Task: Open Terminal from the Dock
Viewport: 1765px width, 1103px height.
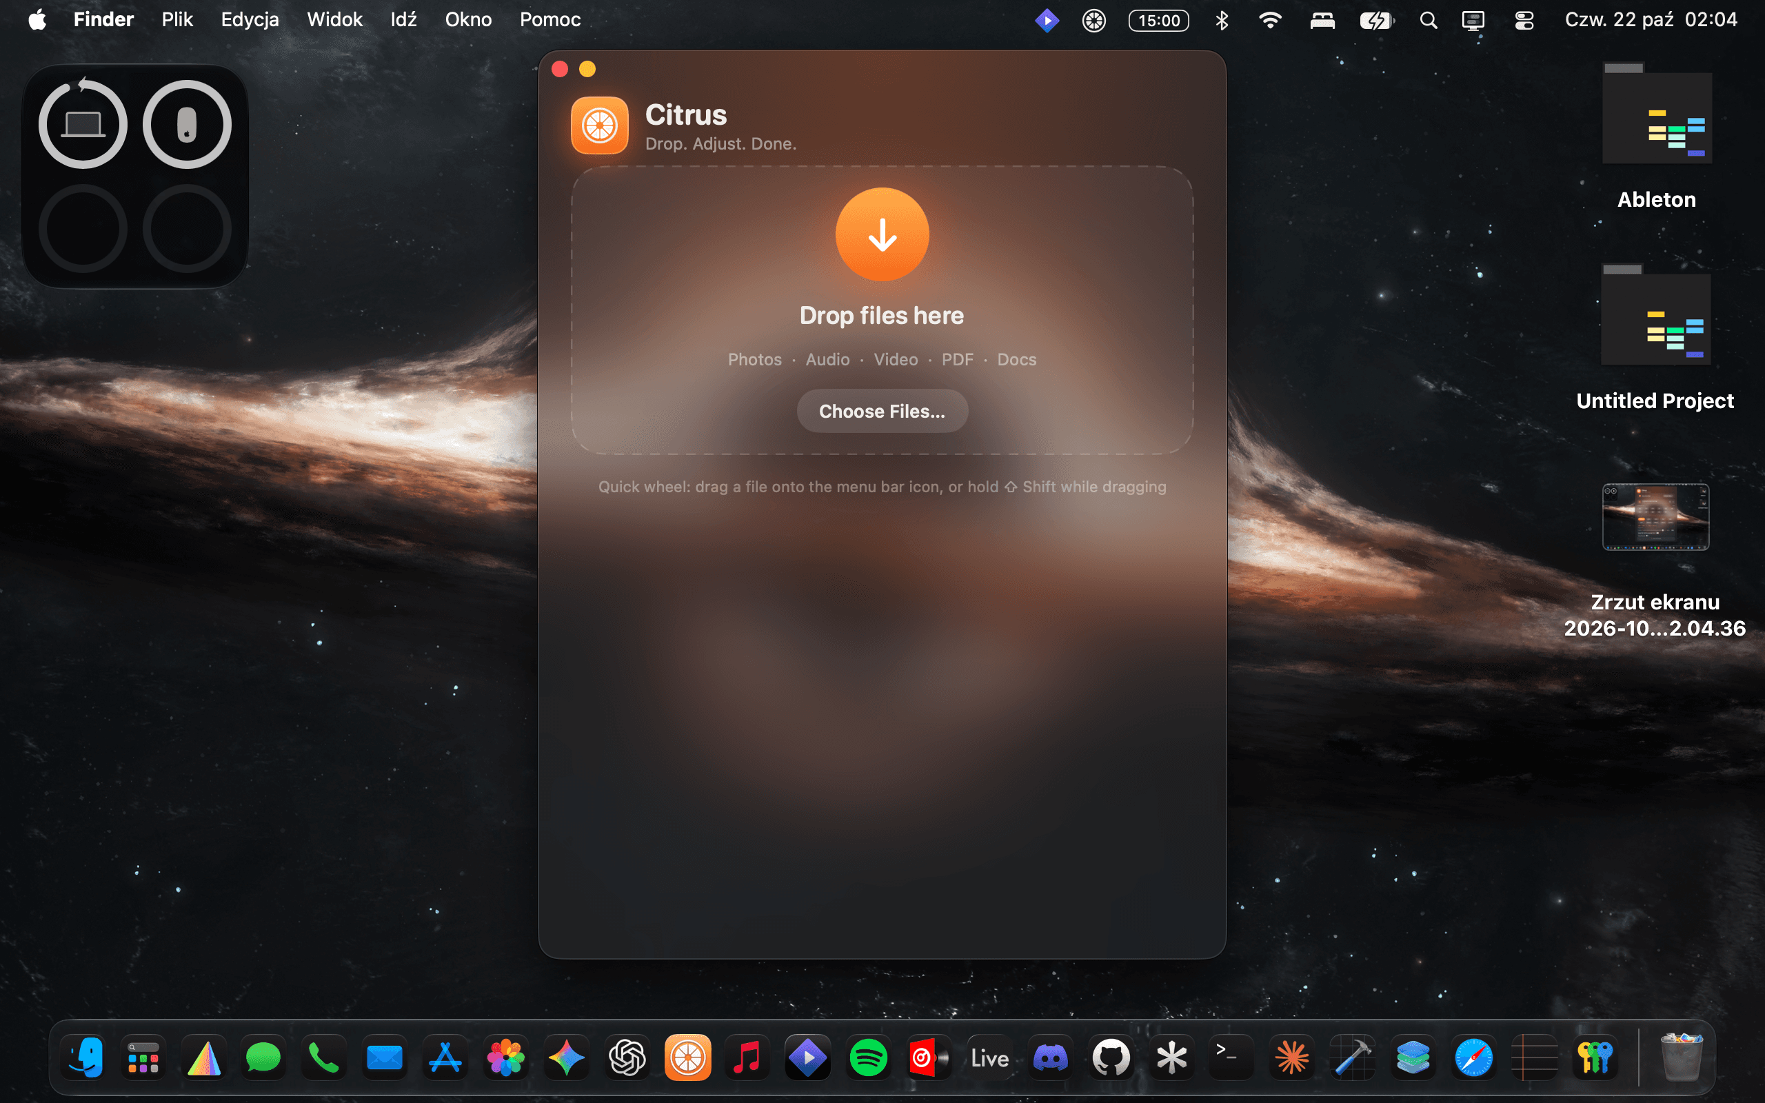Action: click(1232, 1057)
